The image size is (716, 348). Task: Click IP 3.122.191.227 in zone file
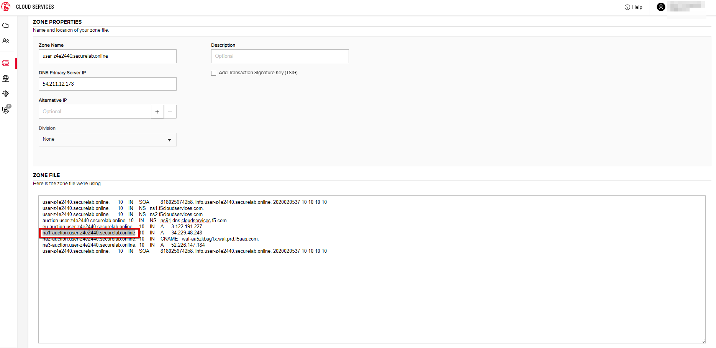click(187, 226)
